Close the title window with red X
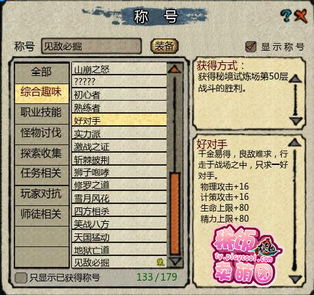The image size is (314, 295). (301, 16)
